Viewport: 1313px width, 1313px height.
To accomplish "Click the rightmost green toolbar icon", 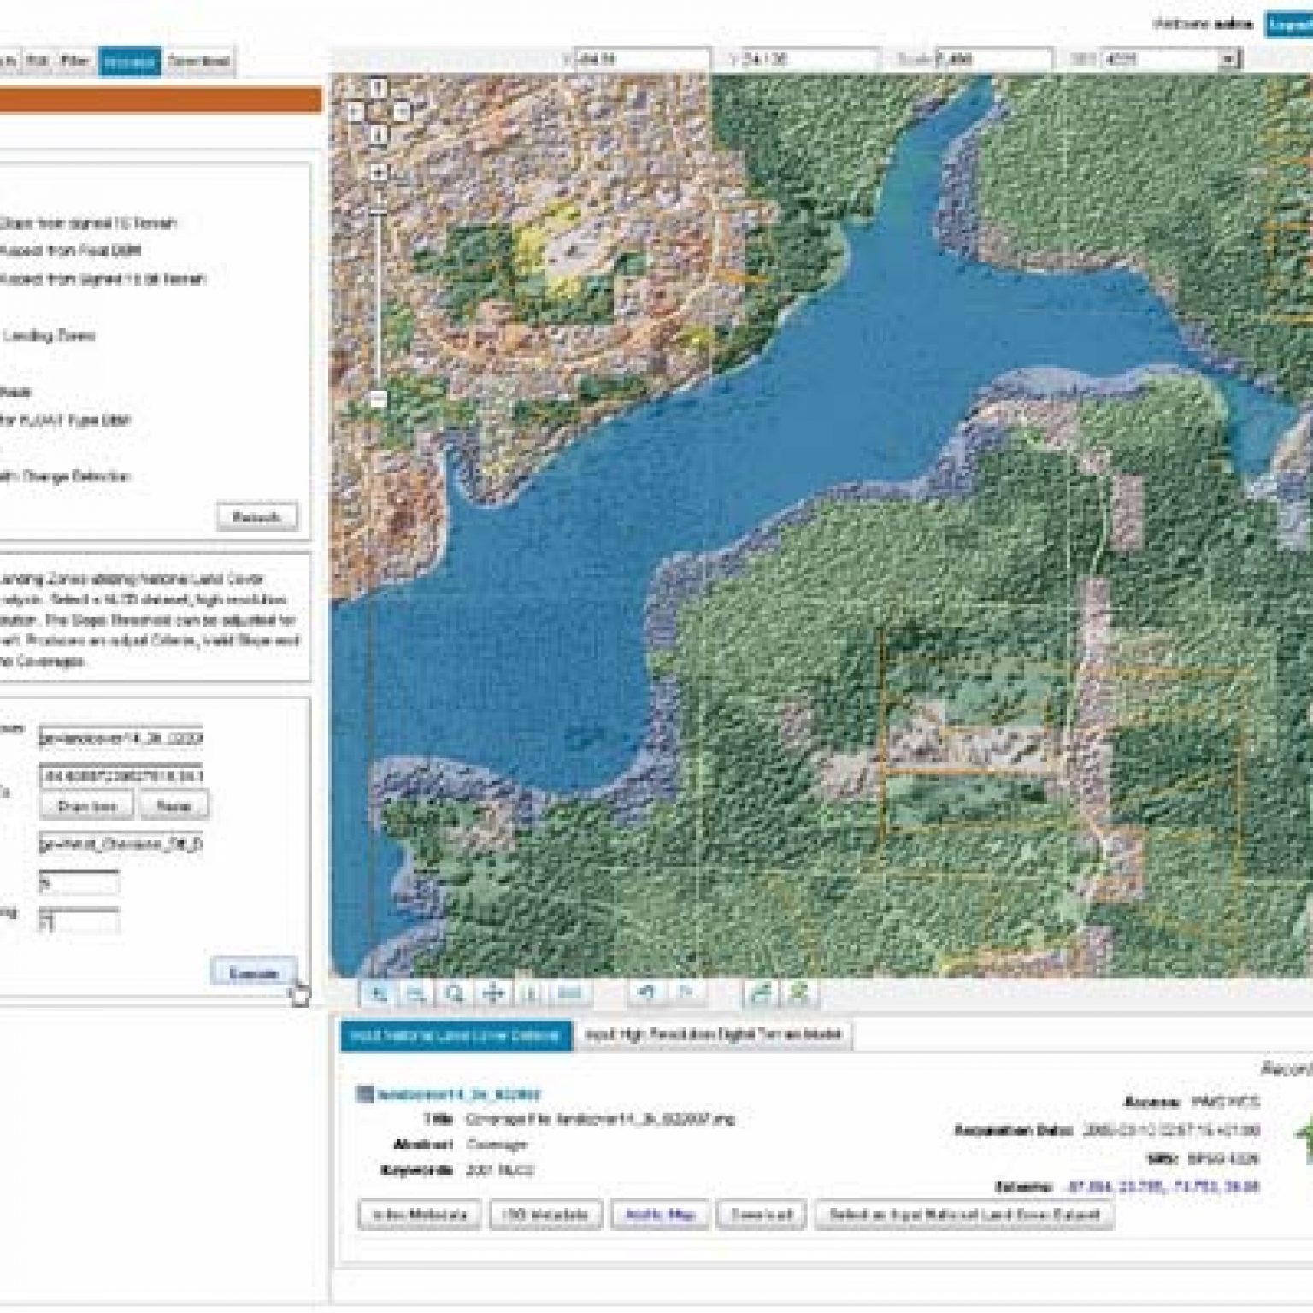I will (x=798, y=992).
